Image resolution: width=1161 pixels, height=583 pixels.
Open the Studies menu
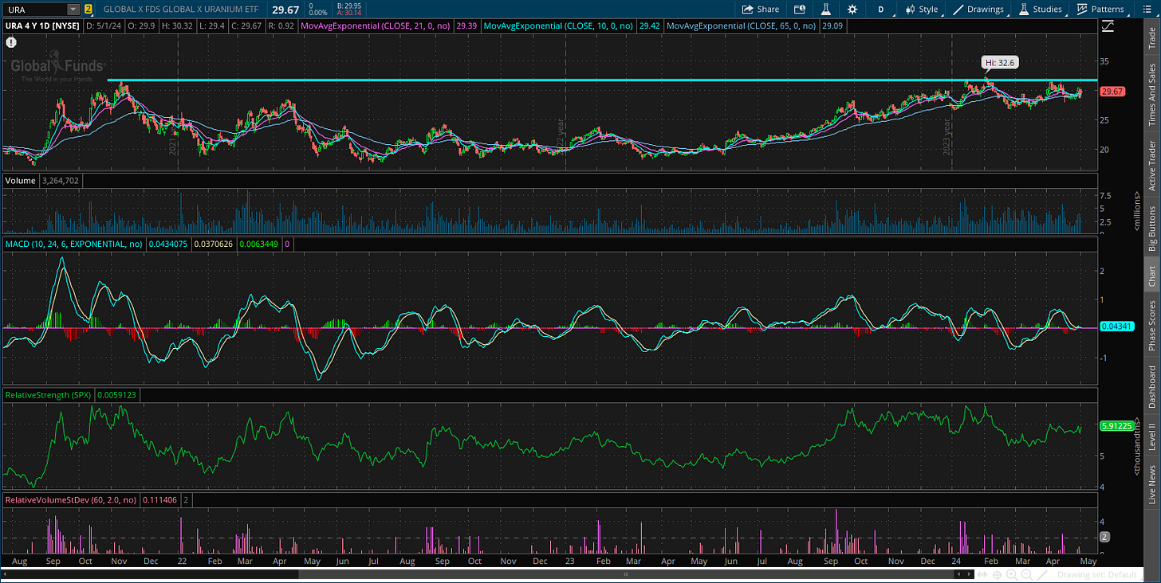[x=1041, y=10]
